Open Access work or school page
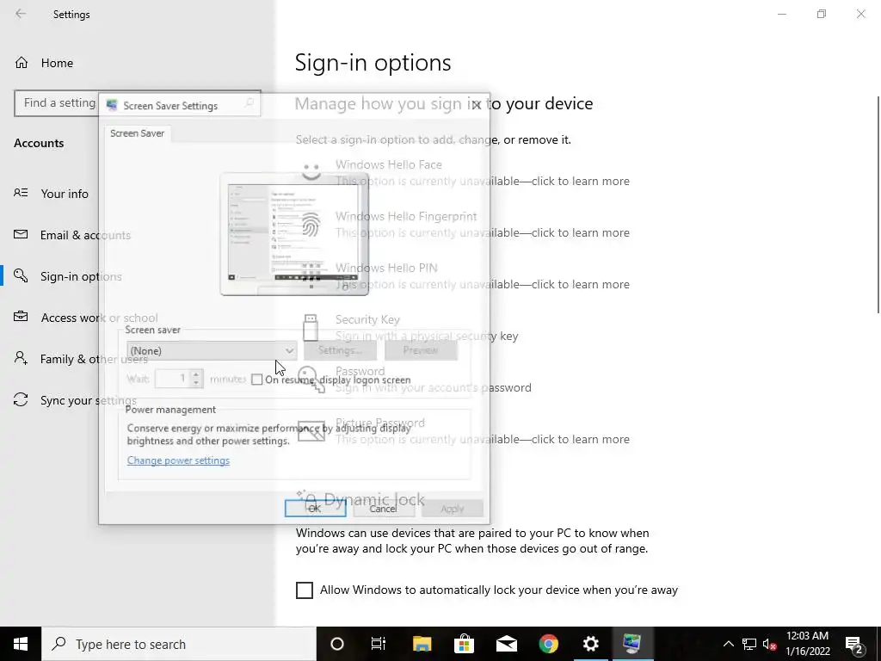Viewport: 881px width, 661px height. tap(99, 318)
